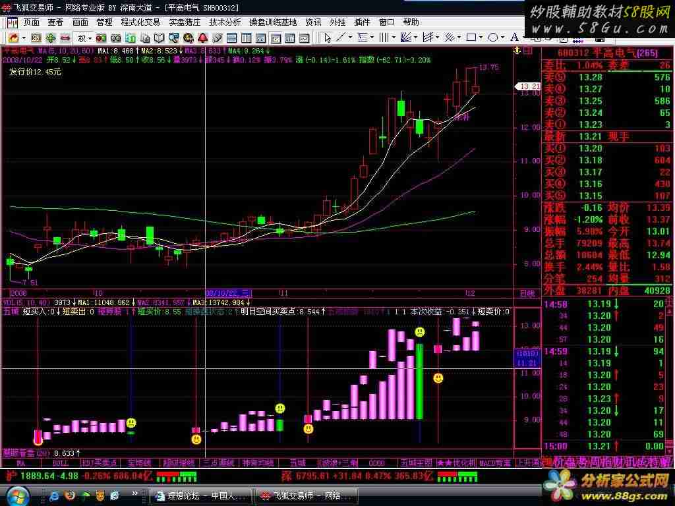The width and height of the screenshot is (675, 506).
Task: Select the arrow pointer tool in toolbar
Action: pyautogui.click(x=328, y=38)
